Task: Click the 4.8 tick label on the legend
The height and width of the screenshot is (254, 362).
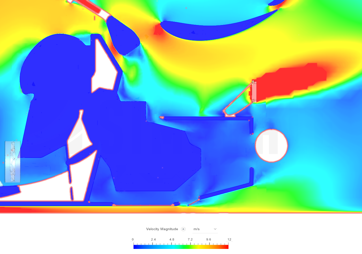Action: (x=172, y=240)
